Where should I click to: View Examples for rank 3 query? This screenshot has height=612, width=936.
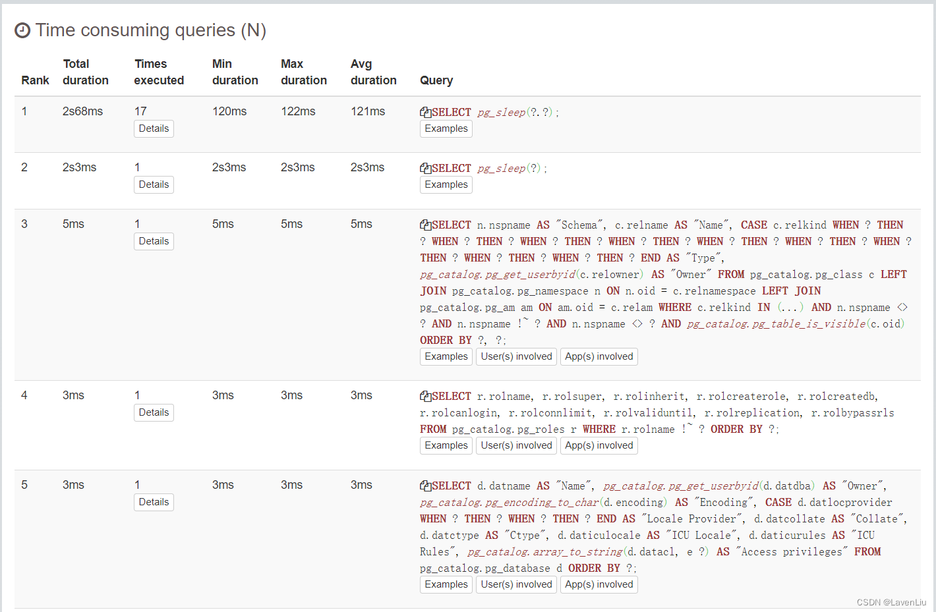446,357
